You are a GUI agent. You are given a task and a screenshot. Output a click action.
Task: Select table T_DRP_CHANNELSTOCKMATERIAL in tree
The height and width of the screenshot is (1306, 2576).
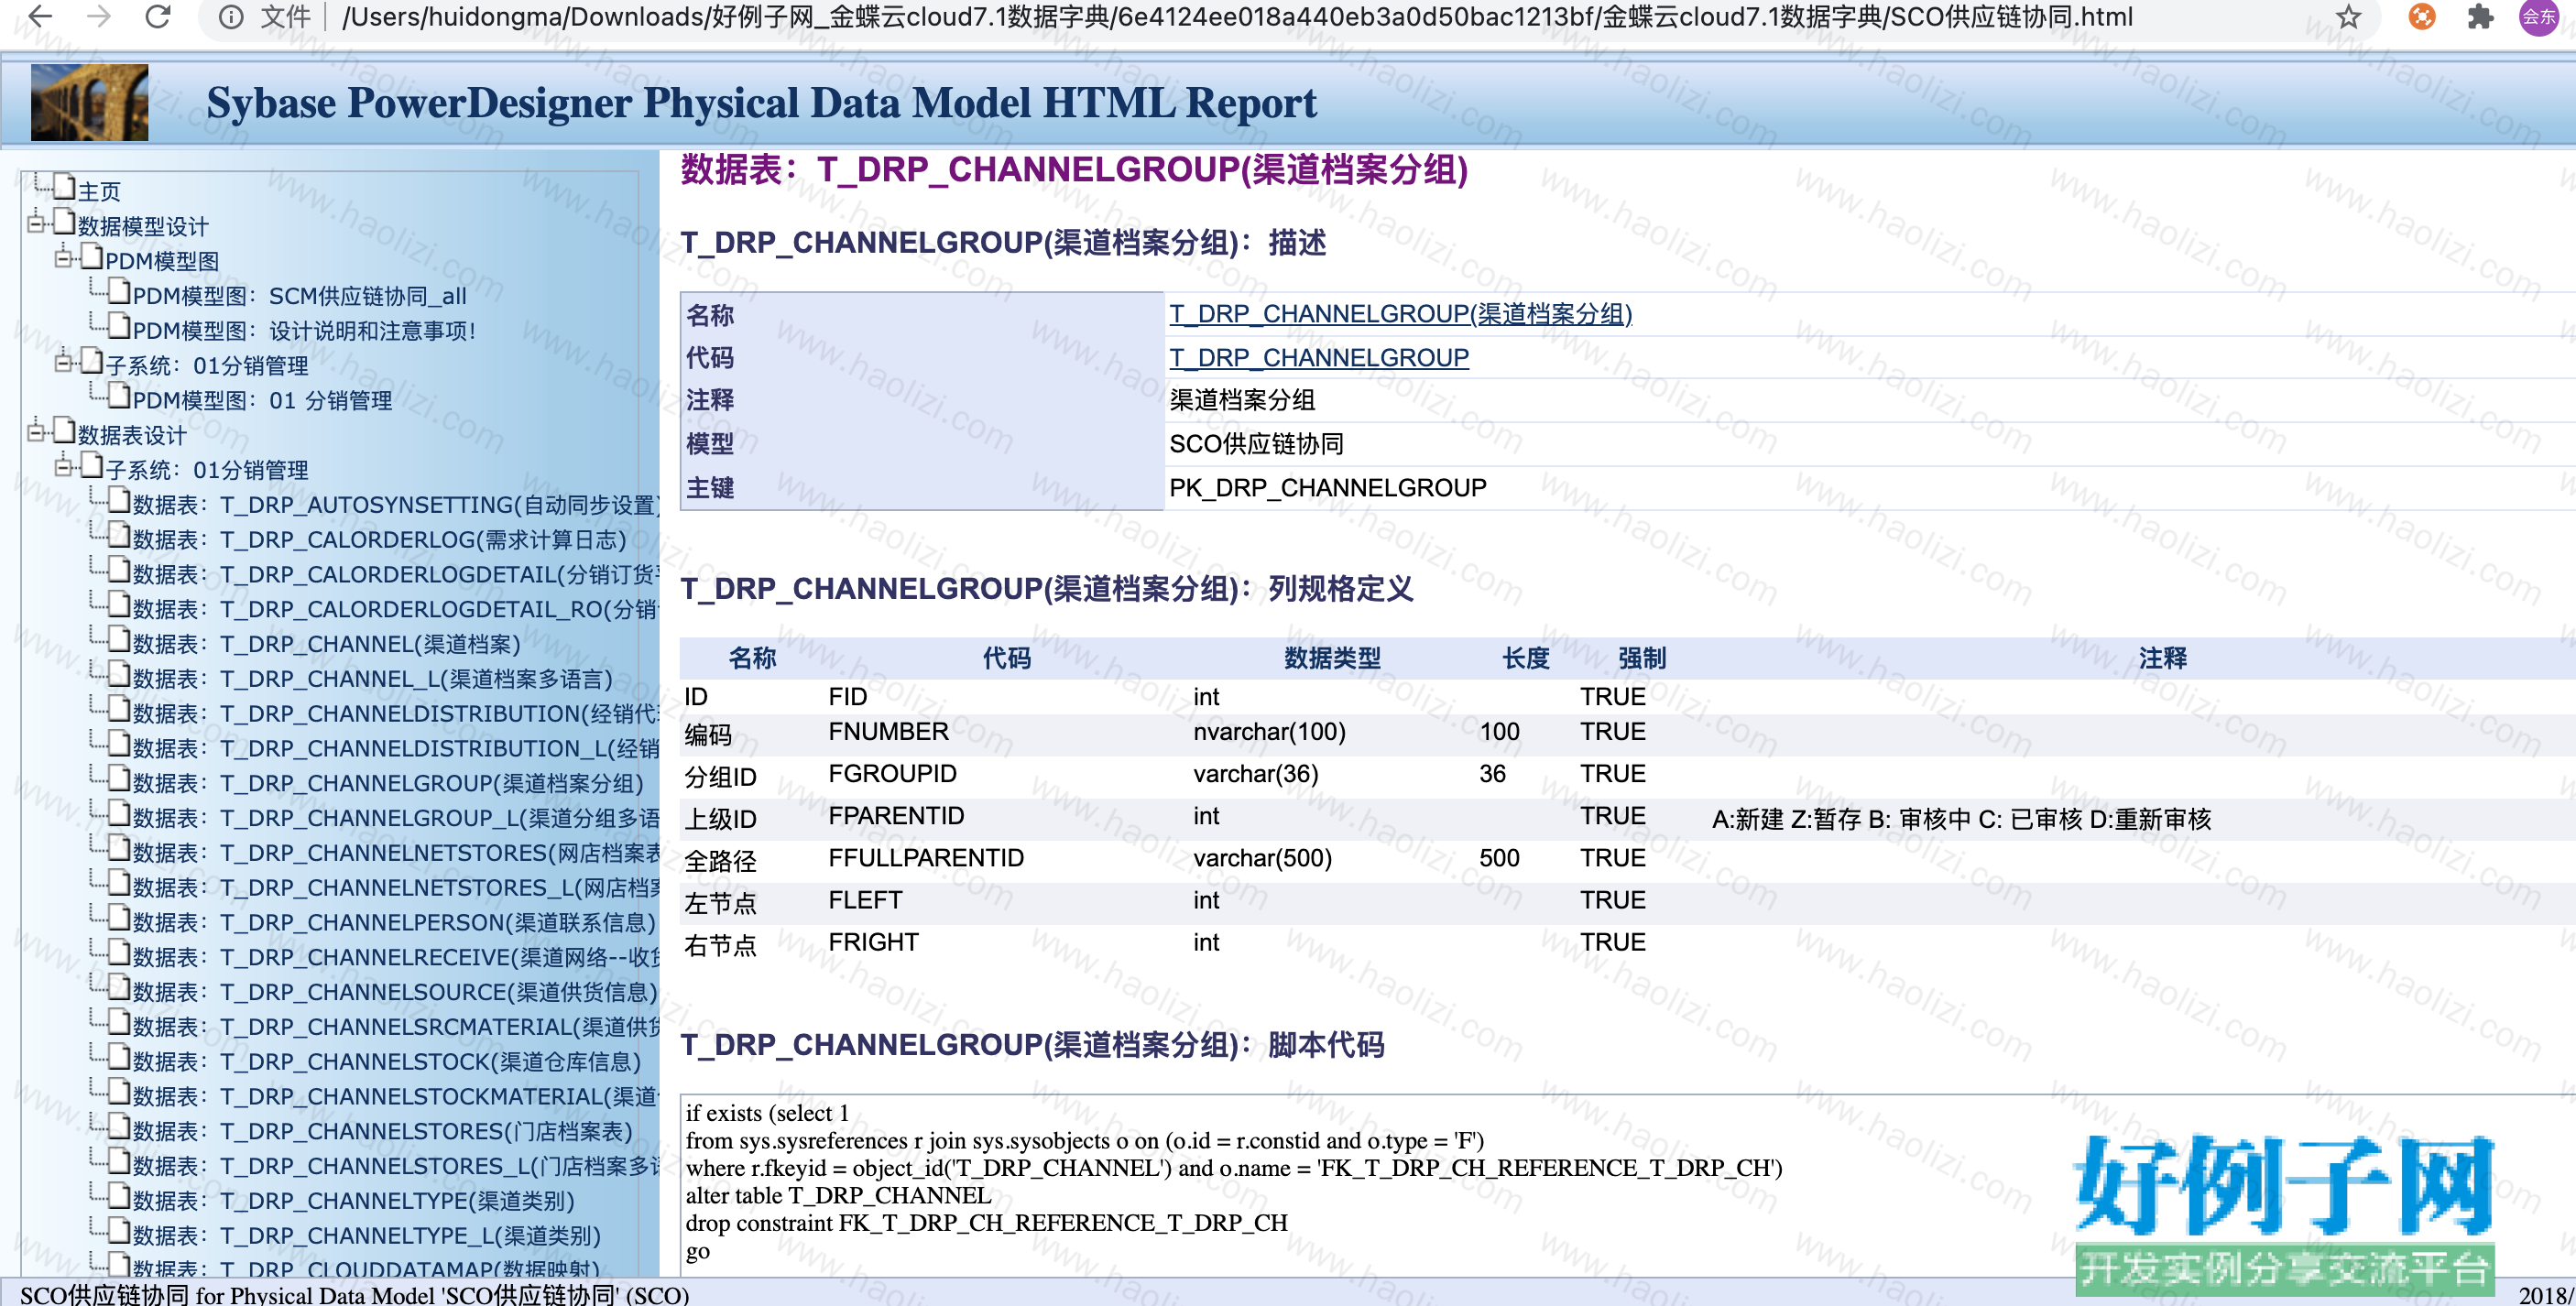pos(396,1097)
